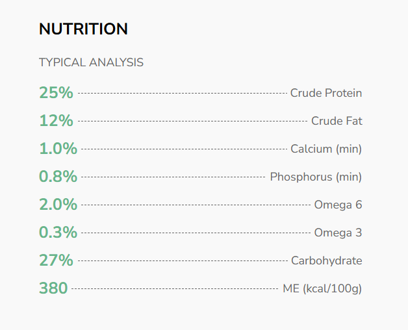
Task: Click the Crude Fat label
Action: 337,121
